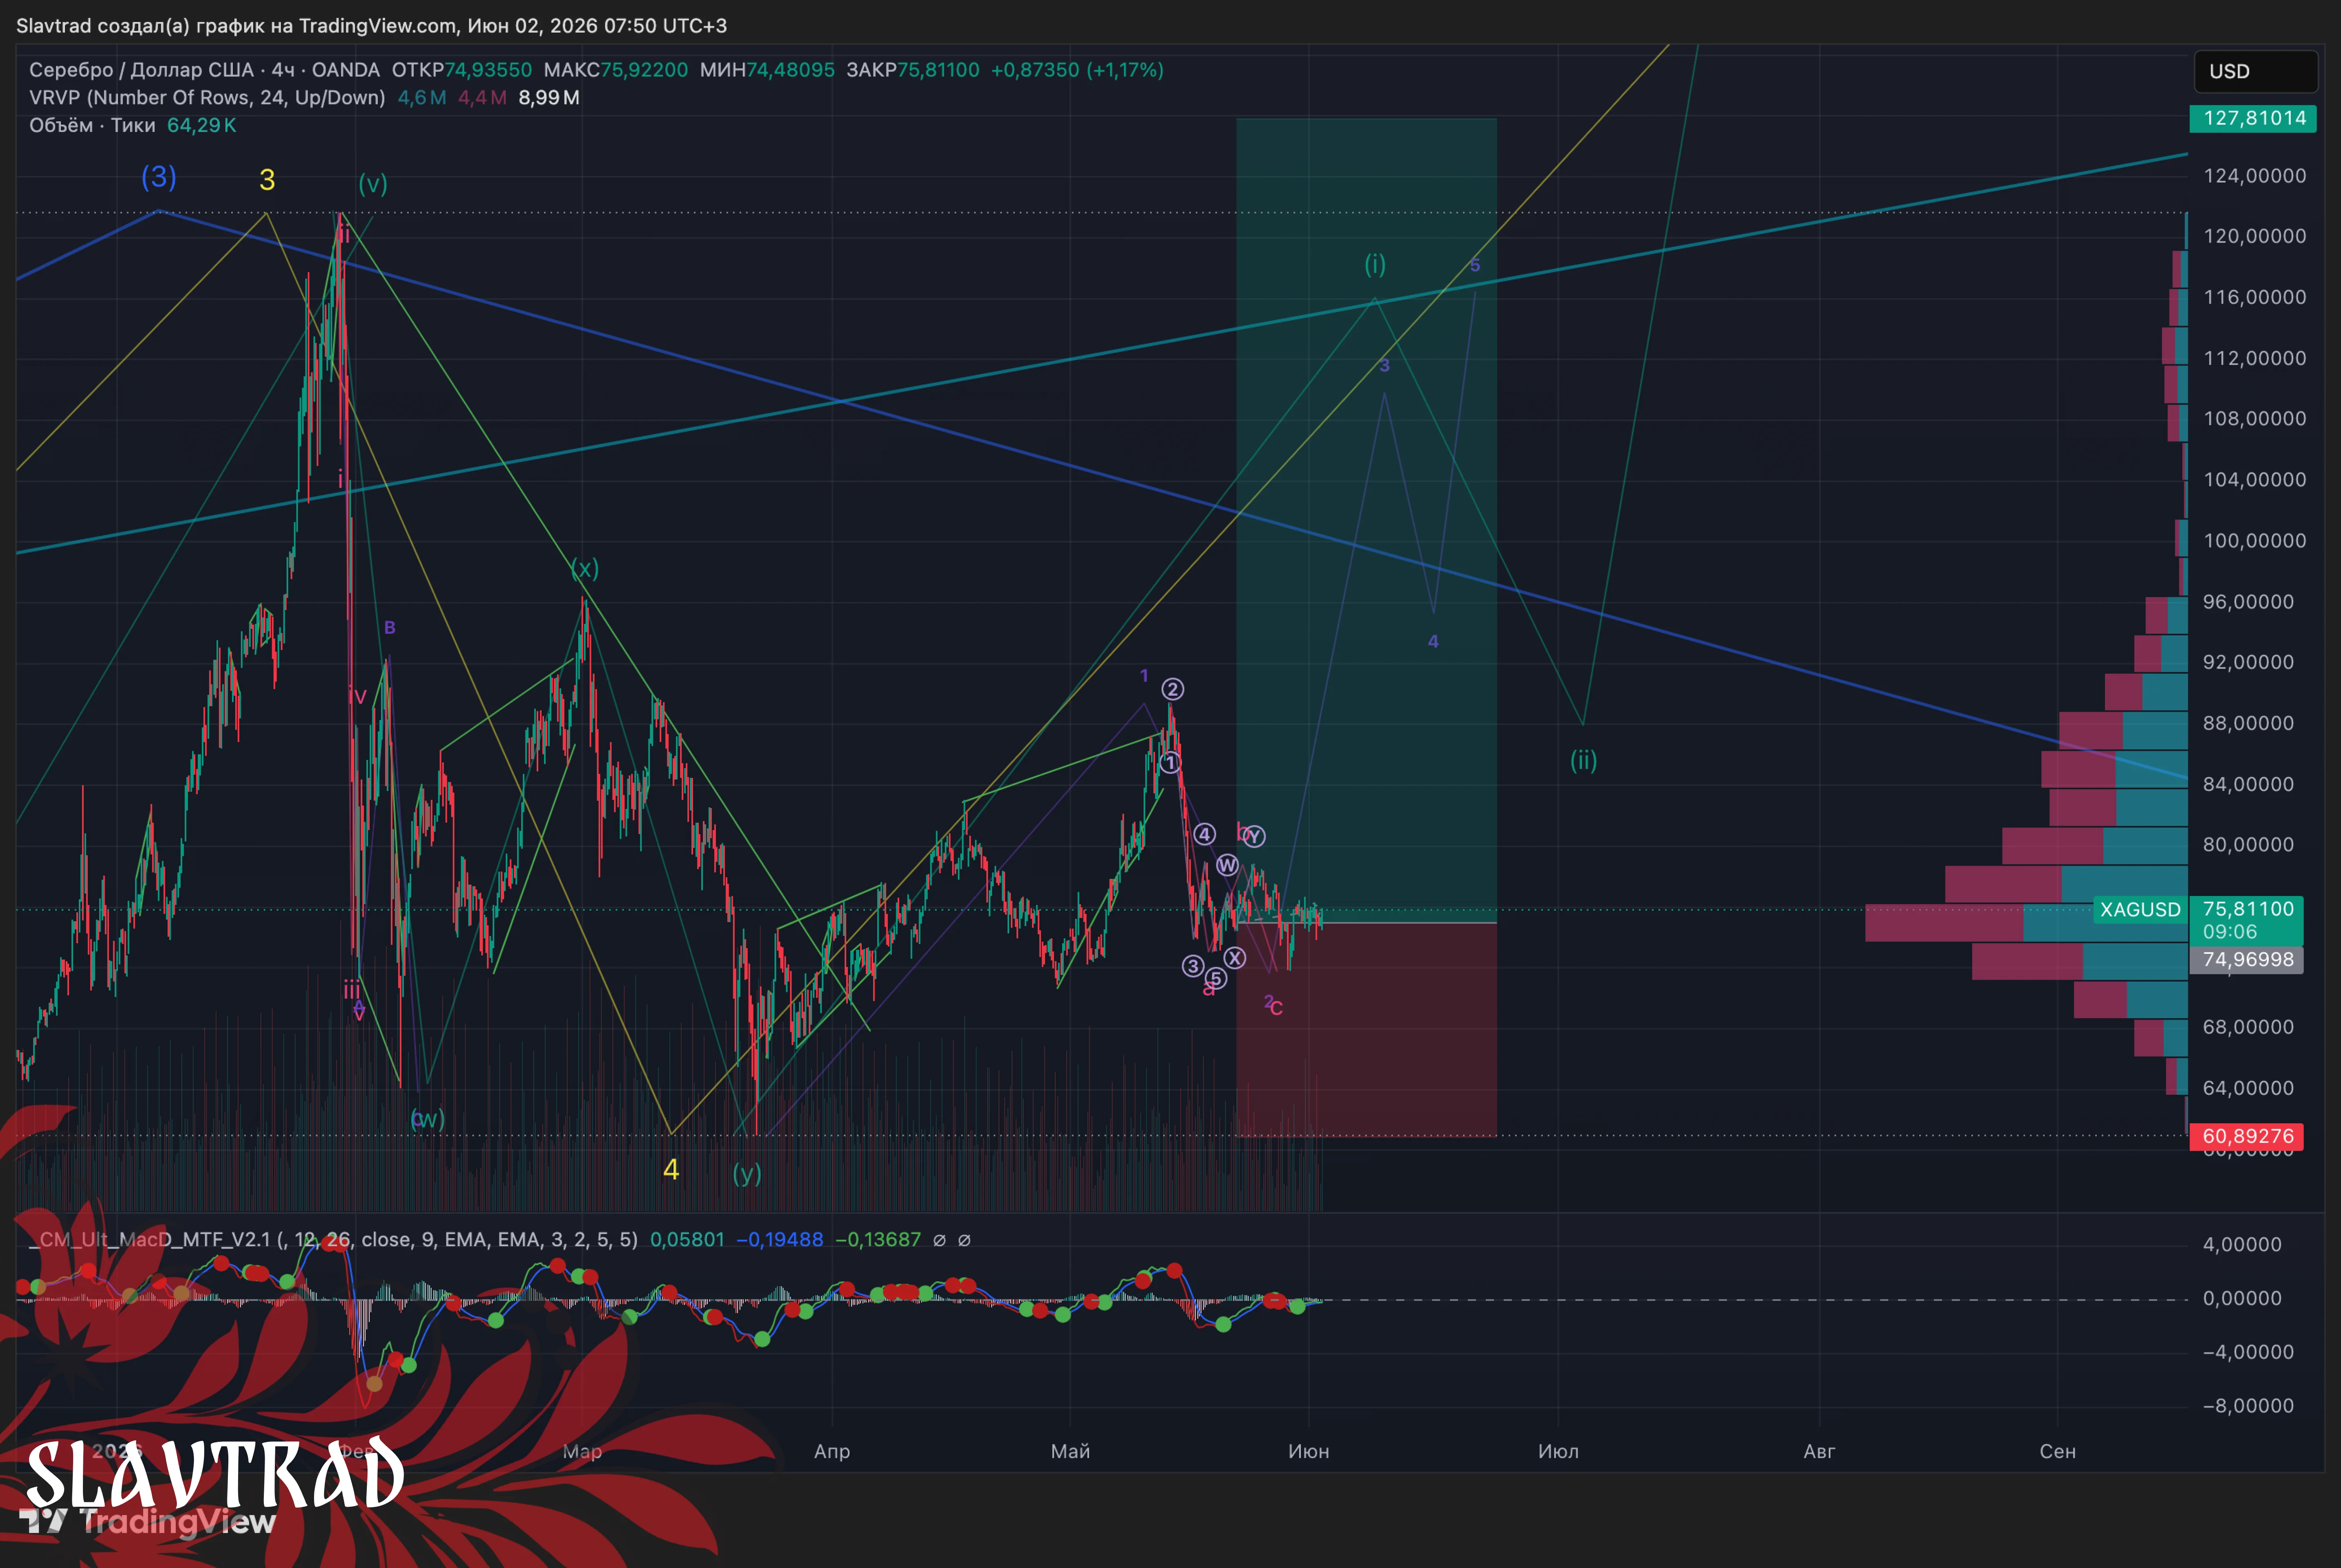Click the Июн label on the time axis
The width and height of the screenshot is (2341, 1568).
(x=1309, y=1452)
